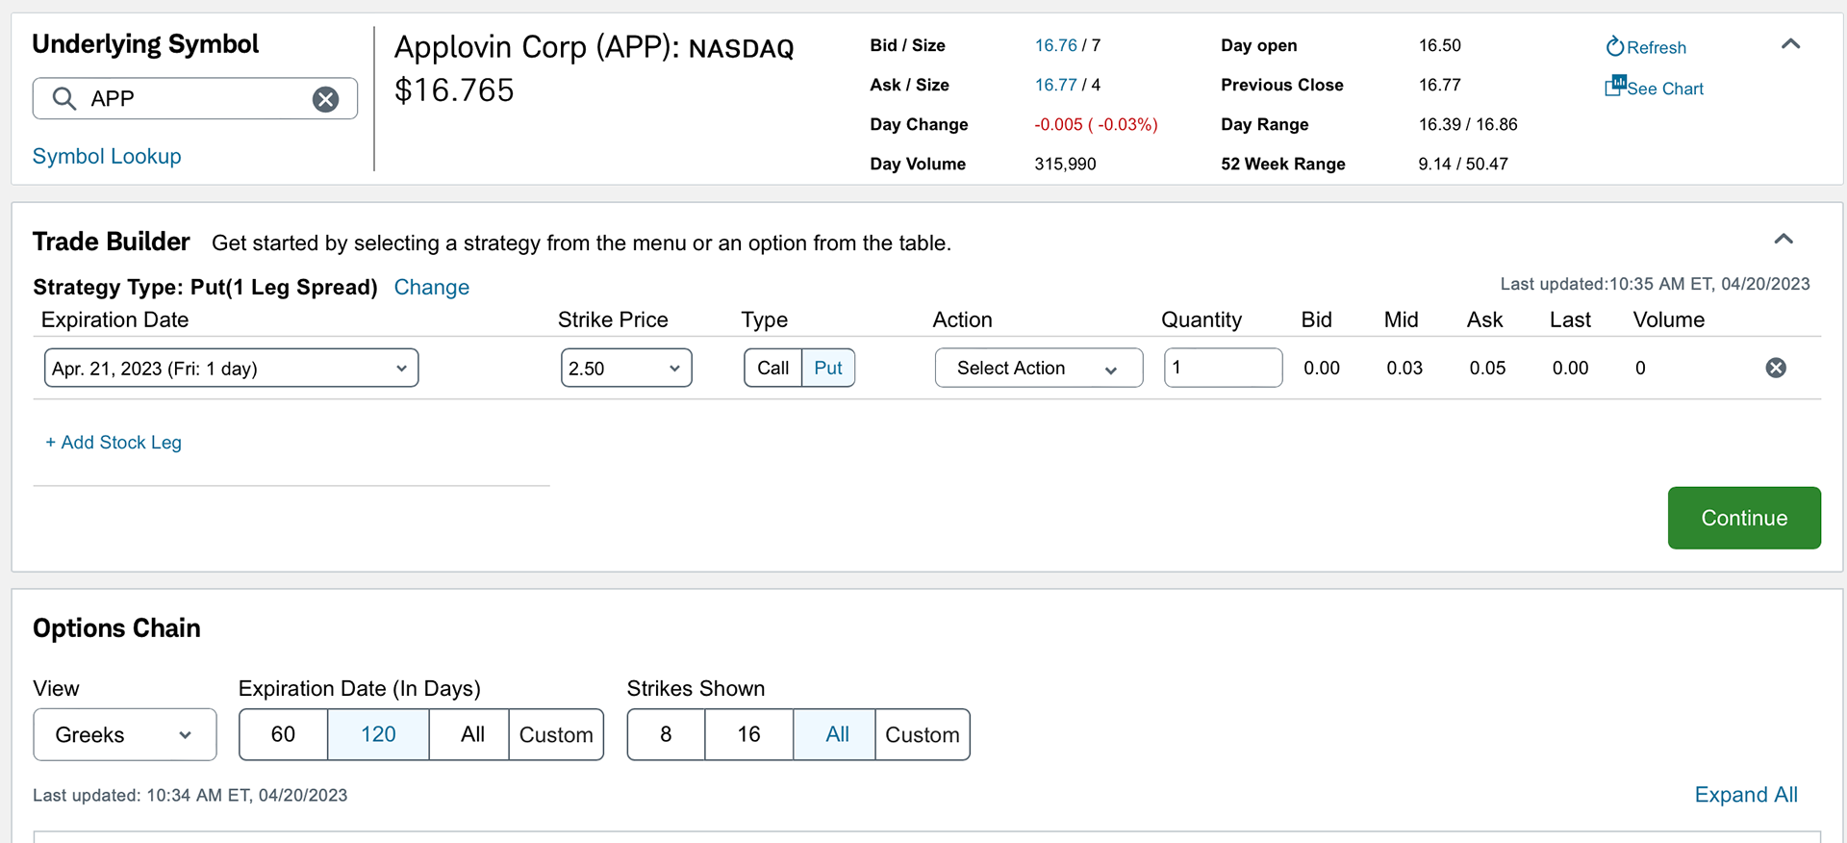Open the See Chart icon
The height and width of the screenshot is (843, 1847).
pyautogui.click(x=1615, y=87)
